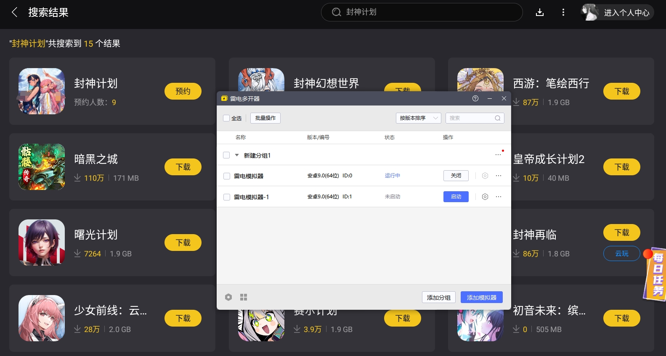Open the 西游：笔绘西行 game icon
The height and width of the screenshot is (356, 666).
tap(480, 80)
